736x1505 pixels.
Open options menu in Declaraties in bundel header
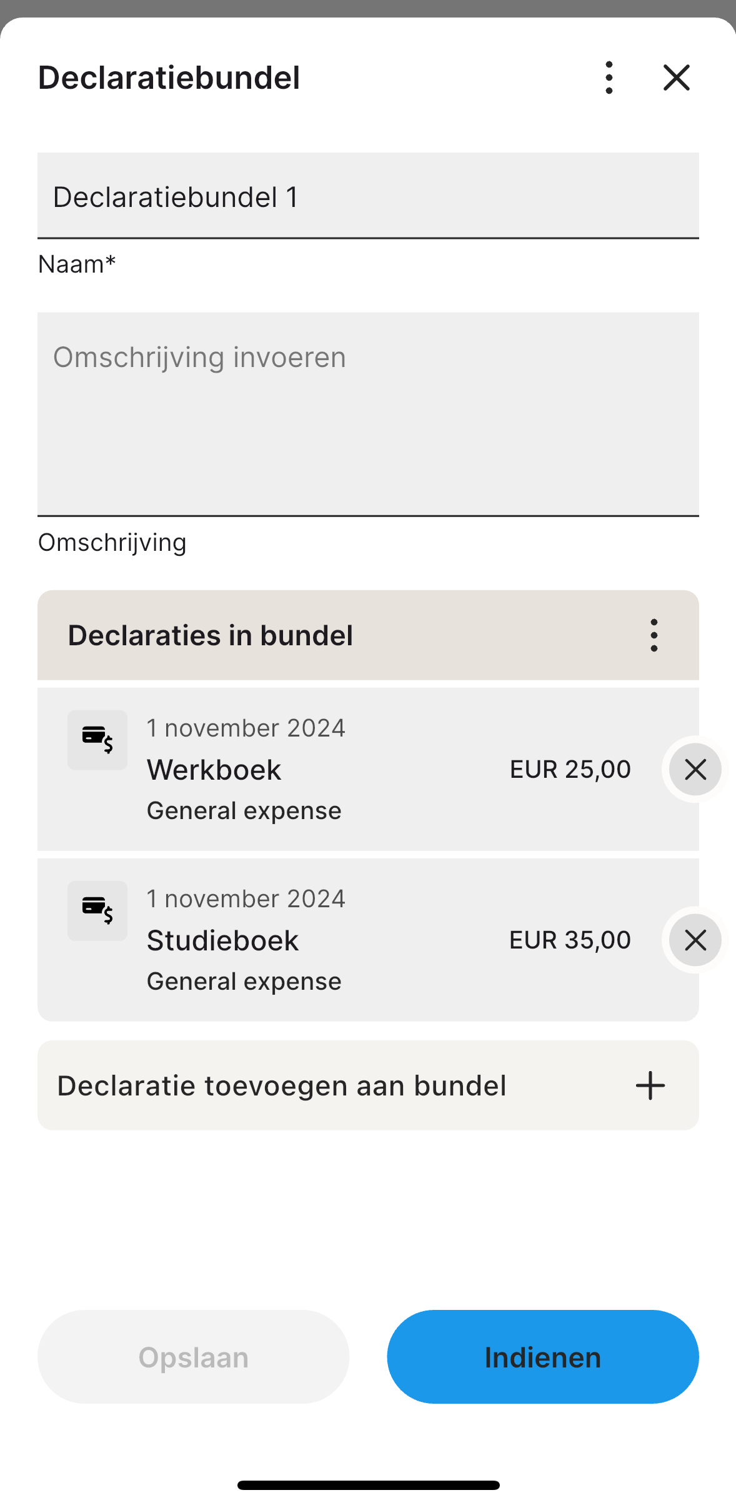[x=654, y=635]
